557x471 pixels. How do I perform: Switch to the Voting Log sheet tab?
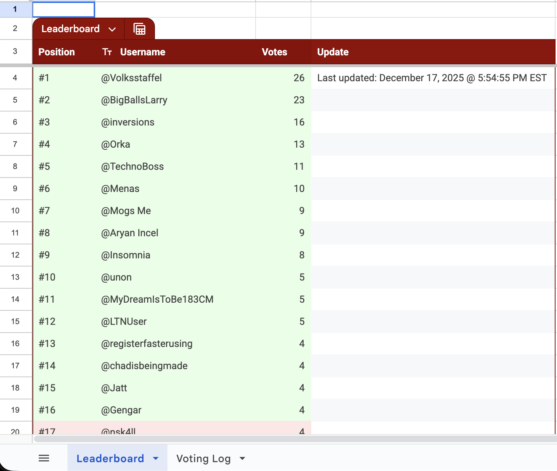point(203,458)
